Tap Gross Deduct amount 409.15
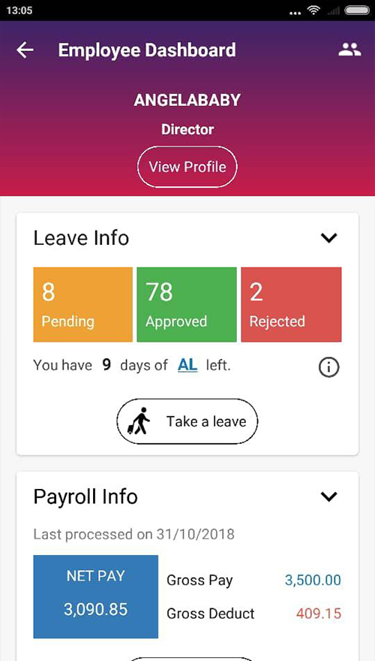This screenshot has height=661, width=375. pyautogui.click(x=319, y=613)
